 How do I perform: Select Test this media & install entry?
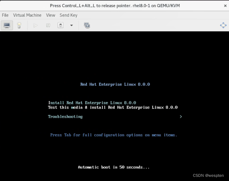coord(113,107)
